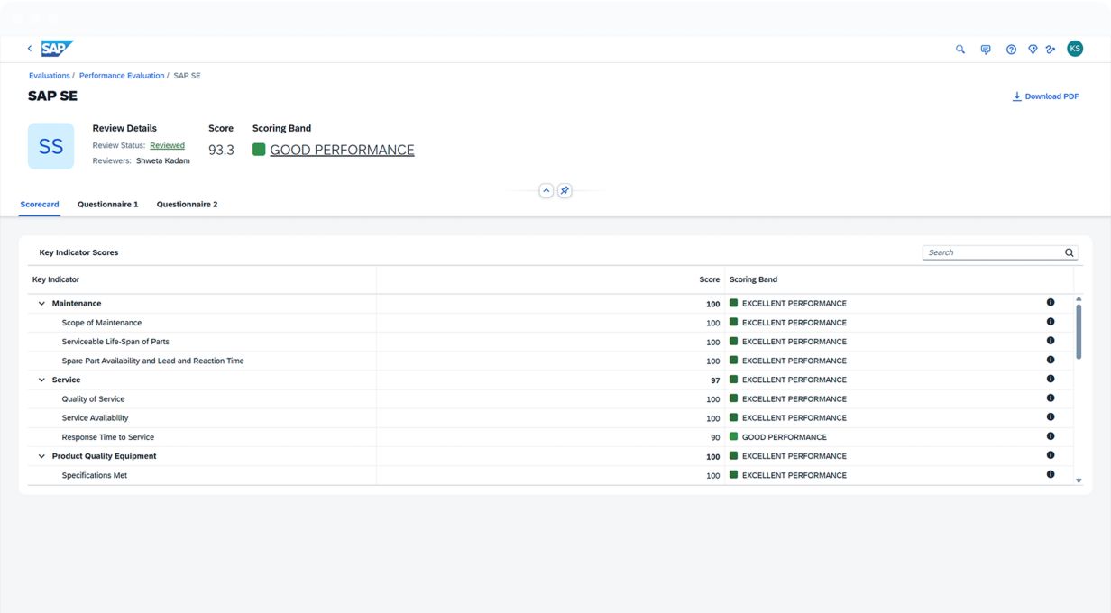1111x613 pixels.
Task: Click the back arrow beside SAP logo
Action: pos(30,49)
